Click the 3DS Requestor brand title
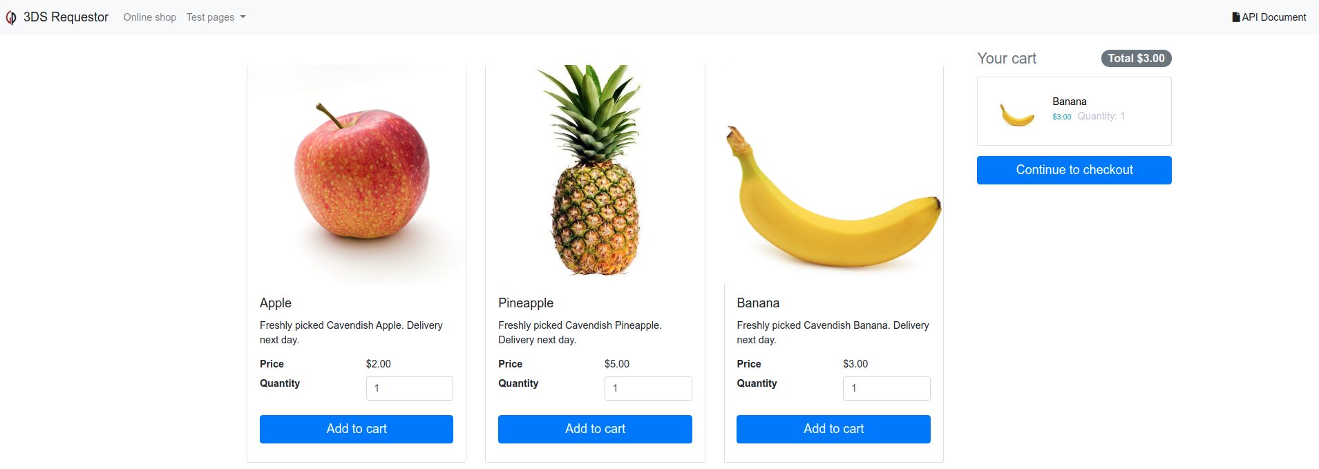Image resolution: width=1319 pixels, height=469 pixels. 66,17
